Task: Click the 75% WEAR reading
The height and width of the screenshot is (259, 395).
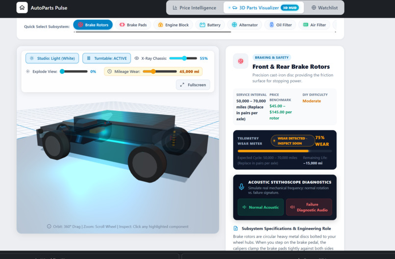Action: pyautogui.click(x=322, y=141)
